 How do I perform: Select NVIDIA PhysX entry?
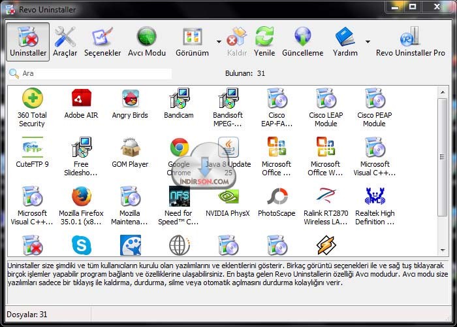(x=228, y=201)
